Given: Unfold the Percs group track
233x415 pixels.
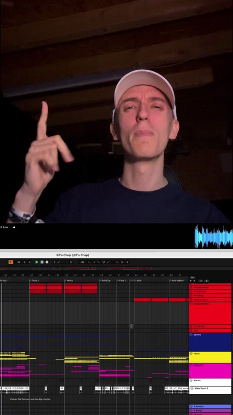Looking at the screenshot, I should point(191,354).
